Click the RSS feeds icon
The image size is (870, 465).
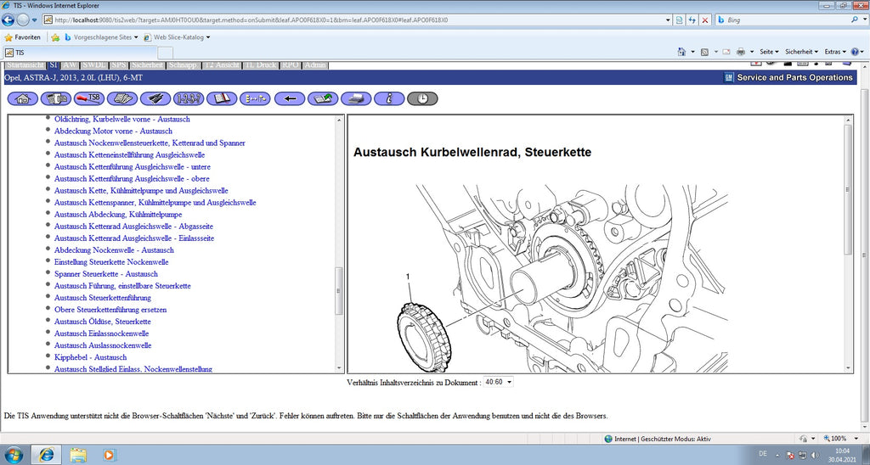(x=704, y=52)
